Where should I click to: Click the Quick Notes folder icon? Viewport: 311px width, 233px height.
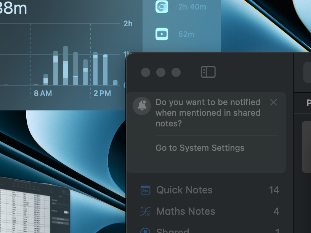tap(145, 190)
